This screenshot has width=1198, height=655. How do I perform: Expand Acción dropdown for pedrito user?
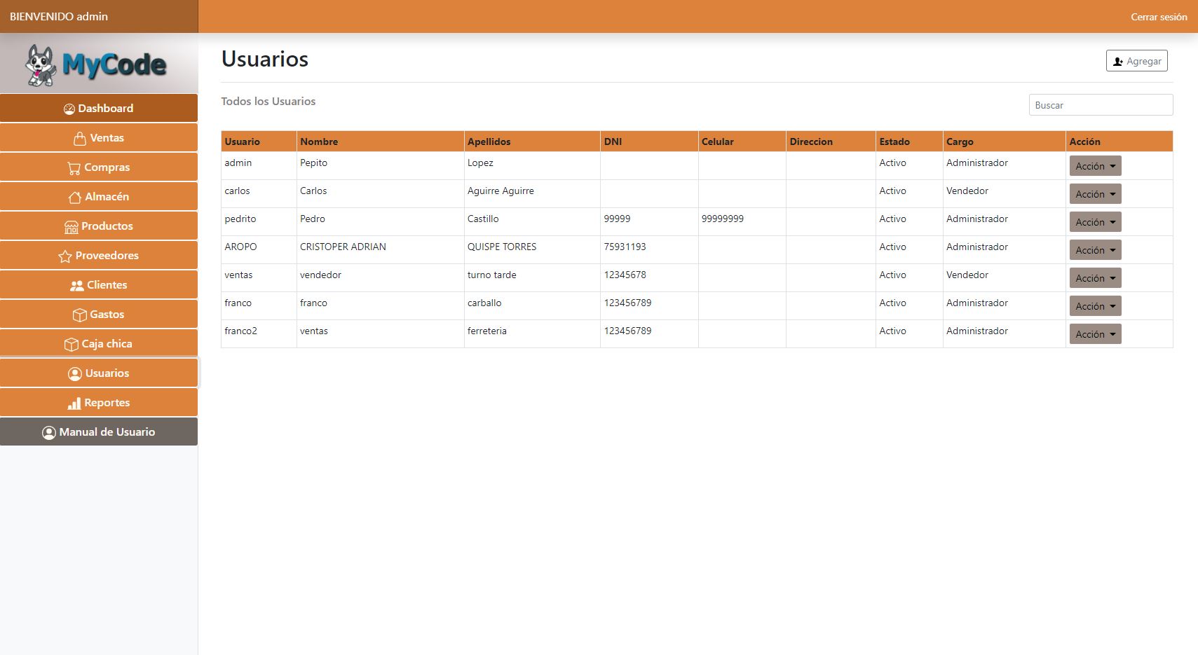(1095, 222)
